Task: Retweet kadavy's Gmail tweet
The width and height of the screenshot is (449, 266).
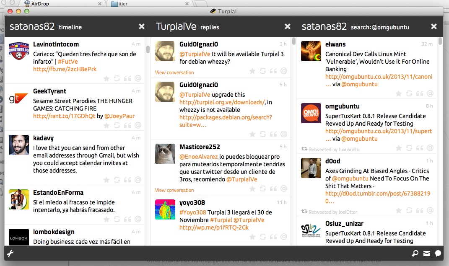Action: (117, 180)
